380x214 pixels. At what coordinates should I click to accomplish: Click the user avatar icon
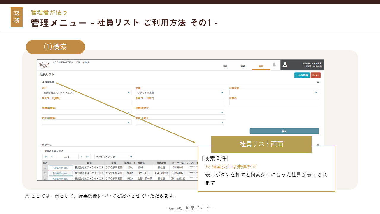[285, 64]
